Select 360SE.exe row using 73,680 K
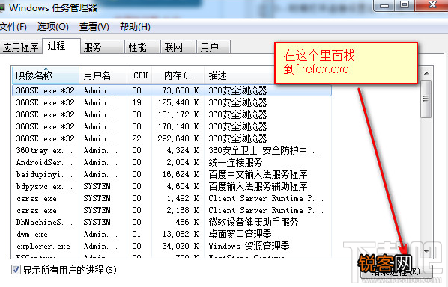Viewport: 448px width, 287px height. pos(172,90)
